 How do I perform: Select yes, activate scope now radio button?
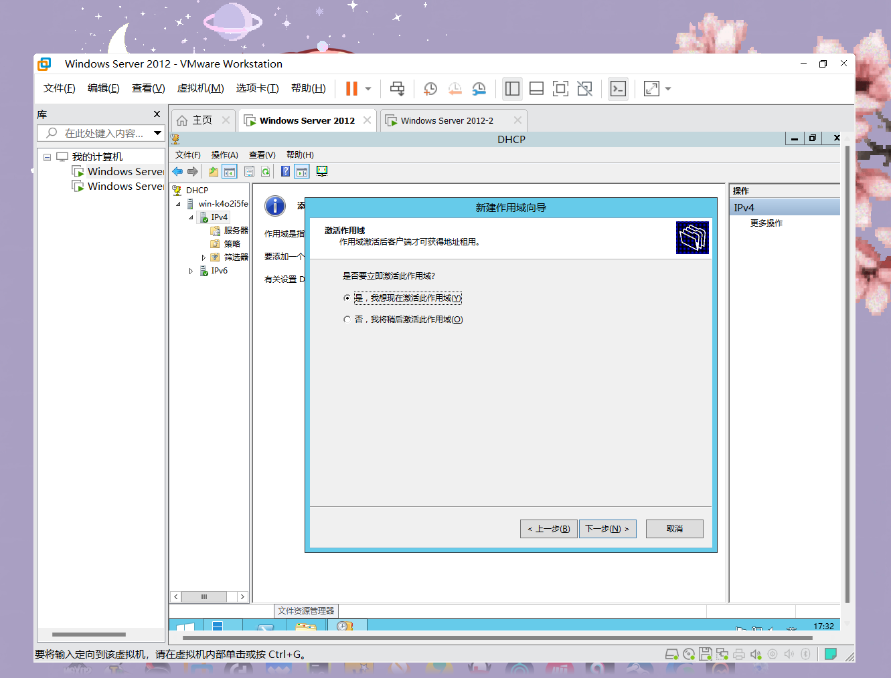[x=347, y=298]
